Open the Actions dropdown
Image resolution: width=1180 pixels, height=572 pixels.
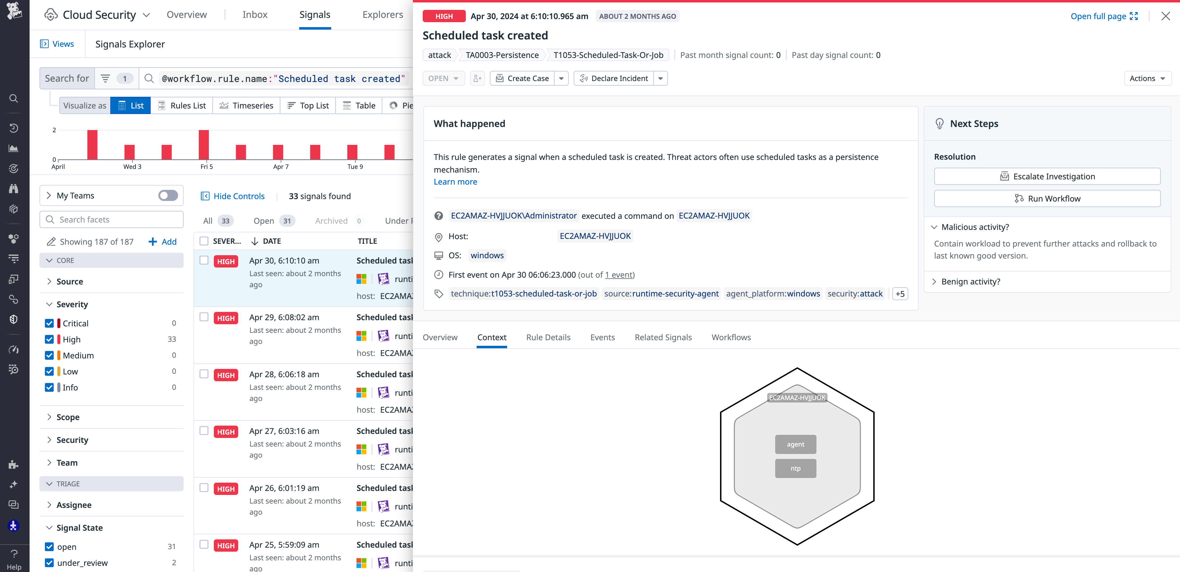point(1147,78)
